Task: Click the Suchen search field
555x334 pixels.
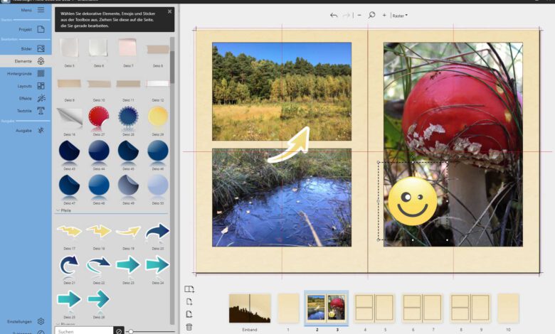Action: (x=84, y=331)
